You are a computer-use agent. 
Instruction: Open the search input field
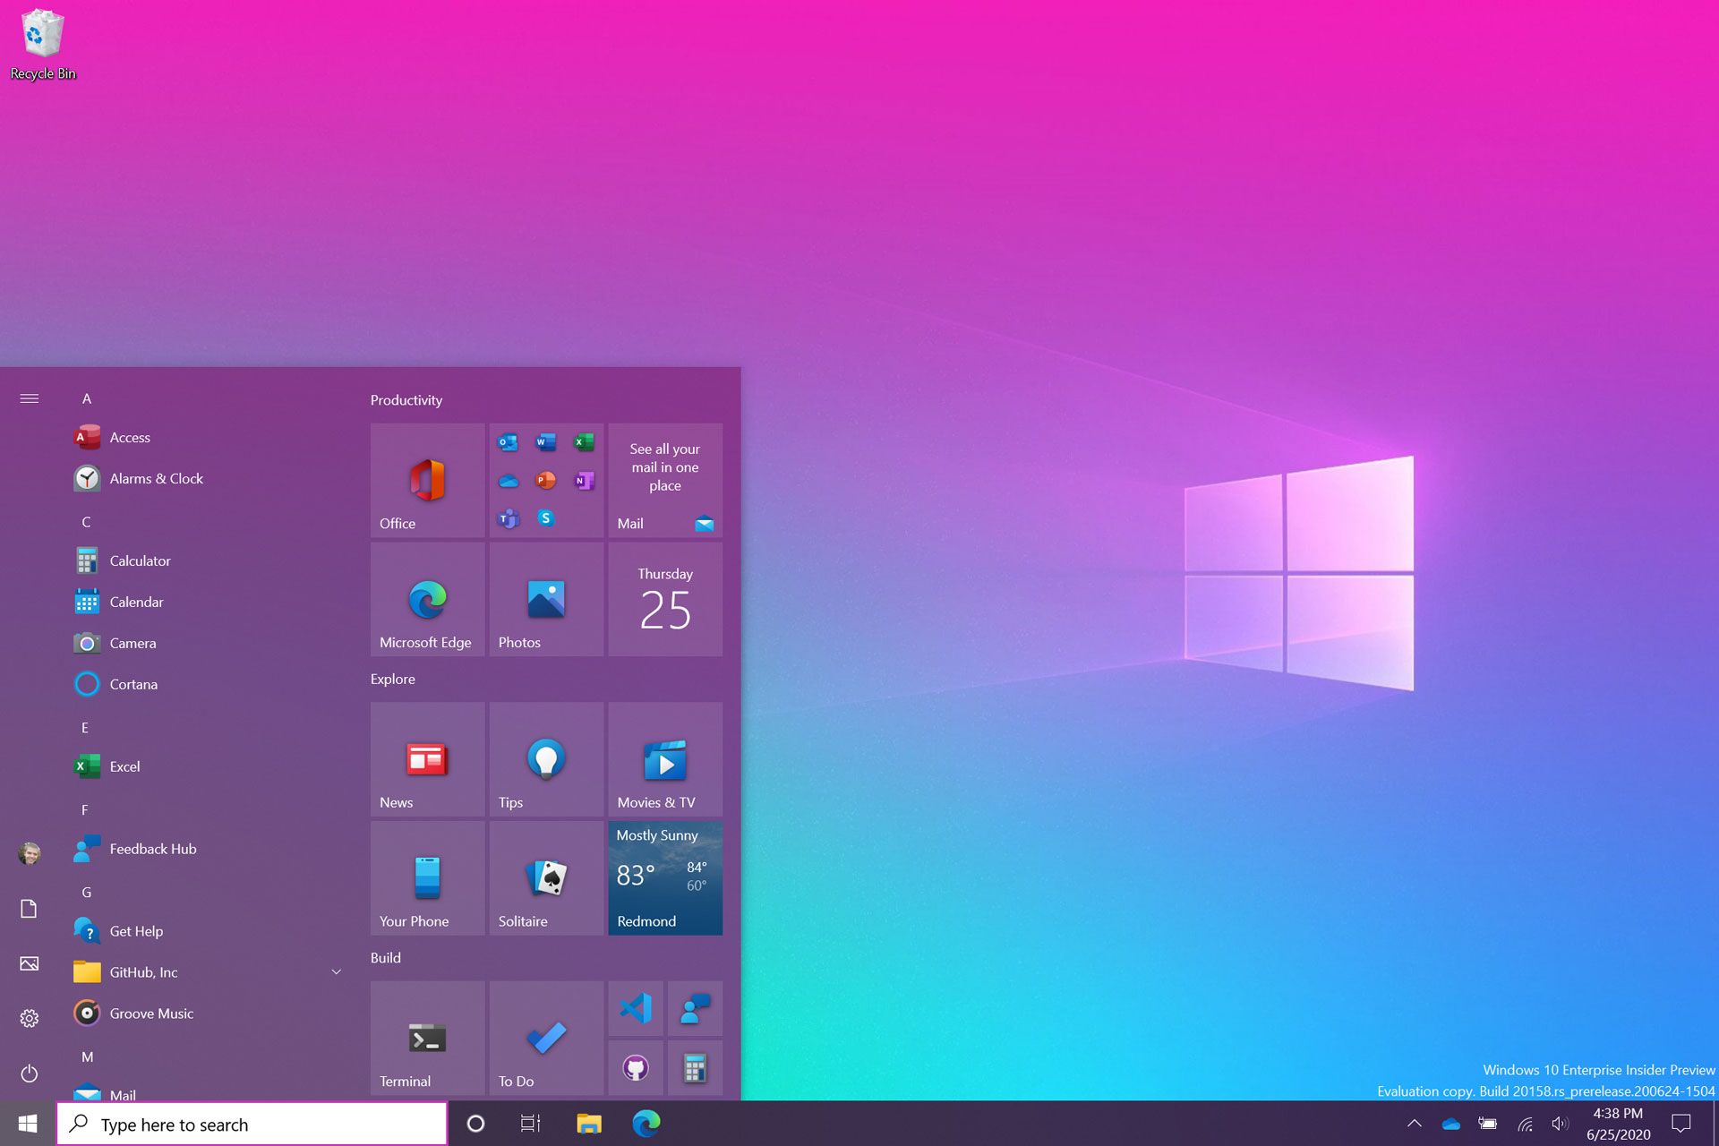click(256, 1123)
